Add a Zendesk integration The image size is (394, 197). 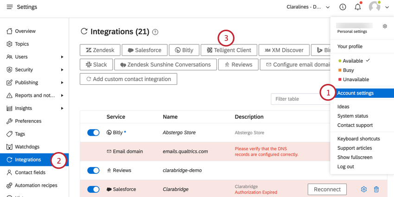100,50
